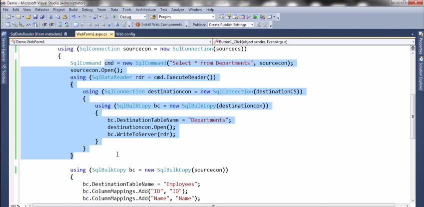The width and height of the screenshot is (424, 207).
Task: Select the WebForm1.aspx.cs tab
Action: click(92, 34)
